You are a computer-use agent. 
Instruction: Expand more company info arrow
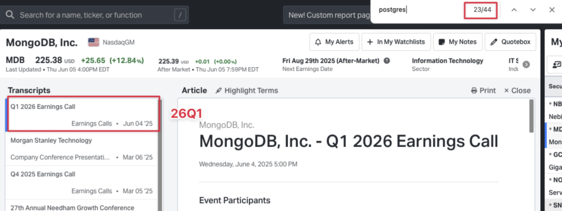pos(526,65)
